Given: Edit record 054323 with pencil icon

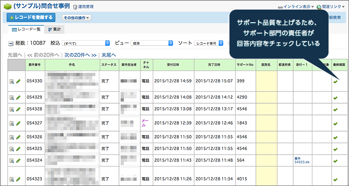Looking at the screenshot, I should (x=18, y=179).
